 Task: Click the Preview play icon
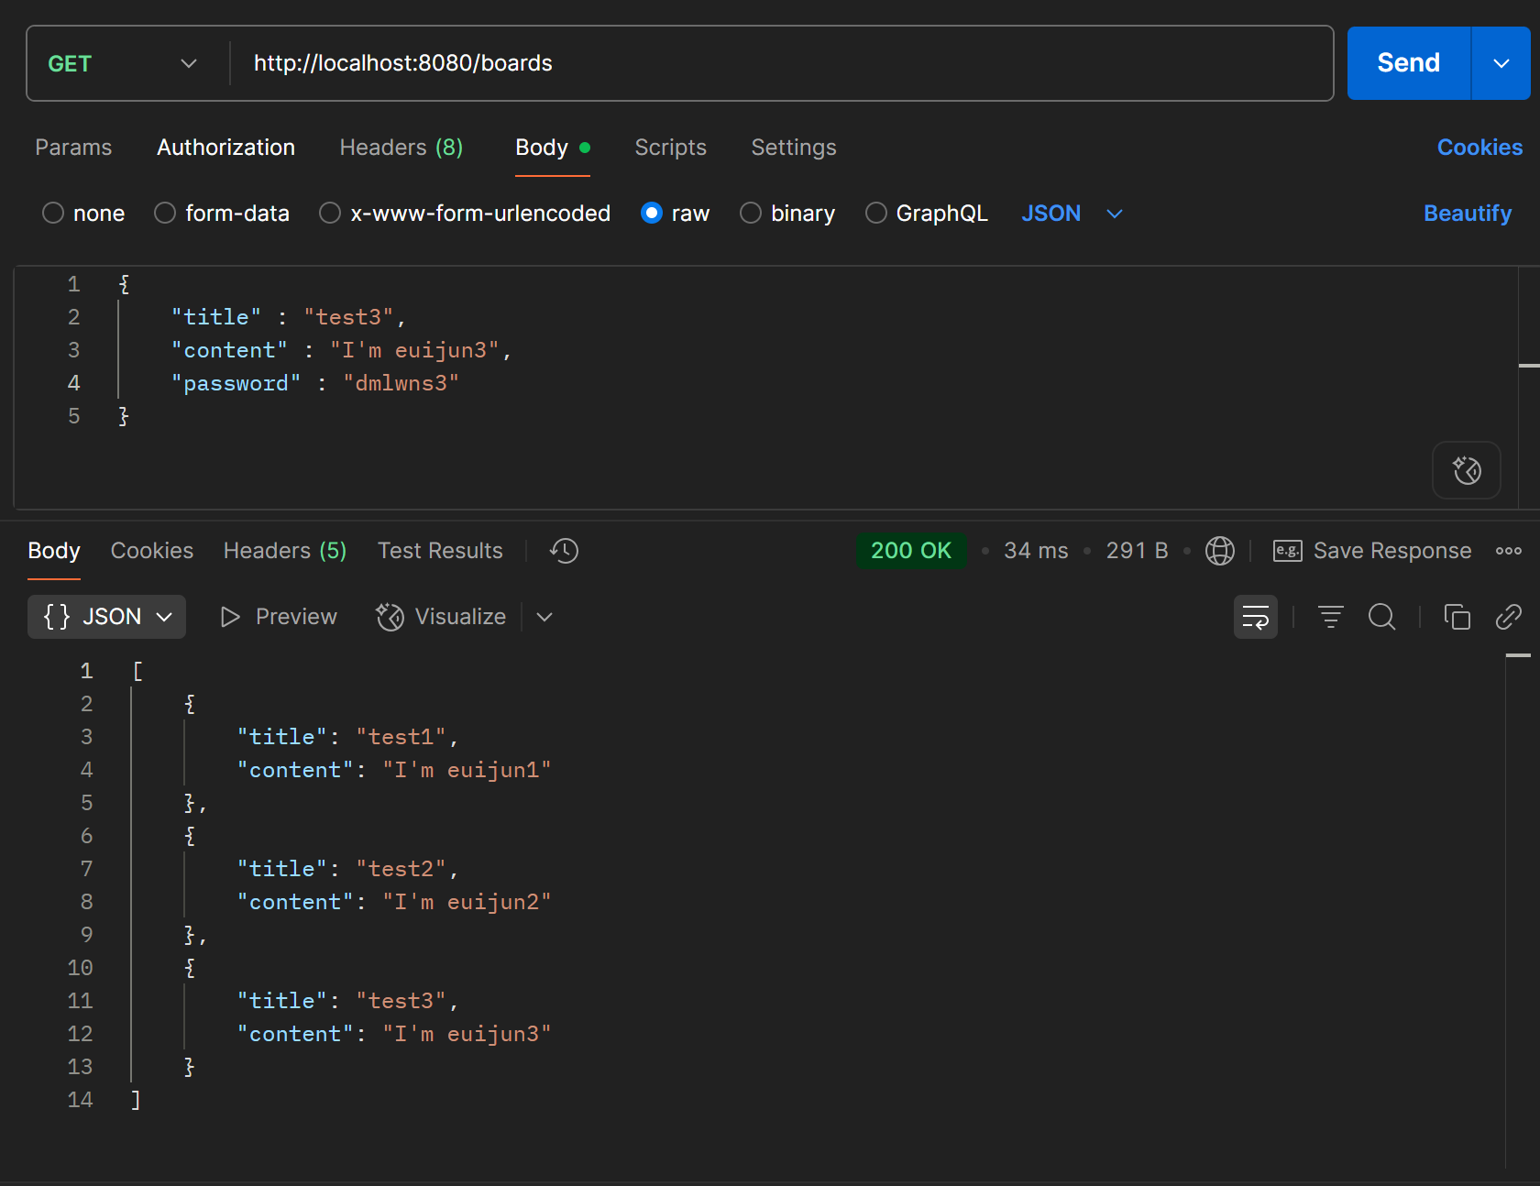tap(230, 617)
